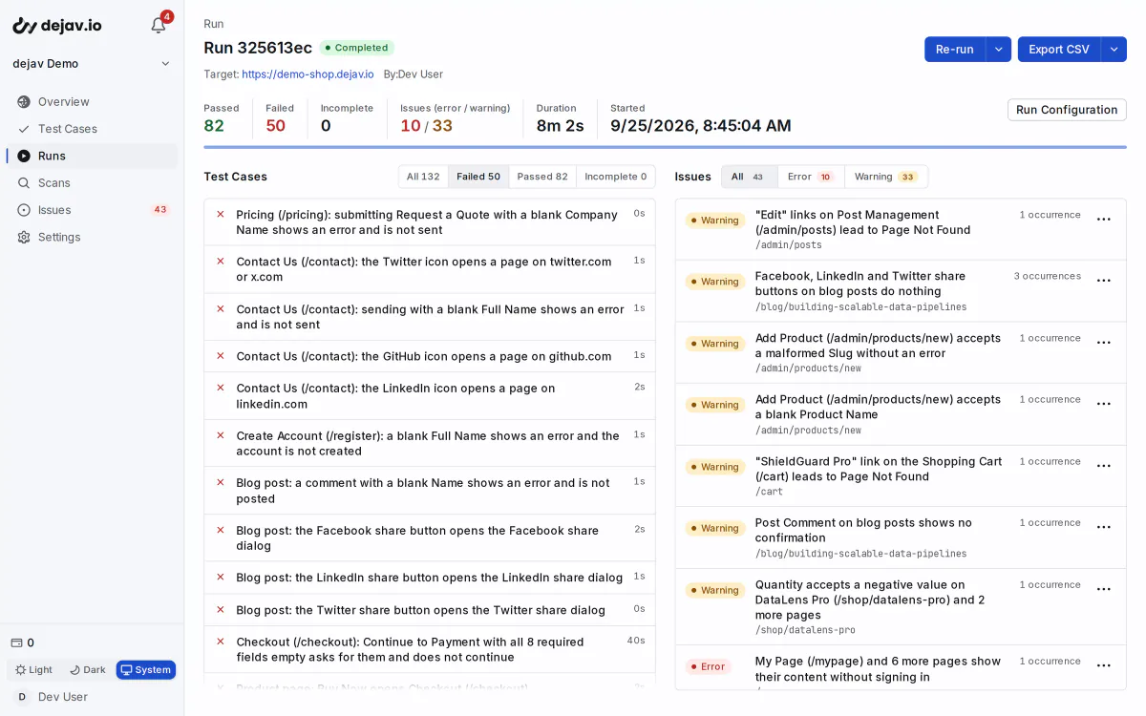Click the Dev User avatar
This screenshot has height=716, width=1146.
22,697
